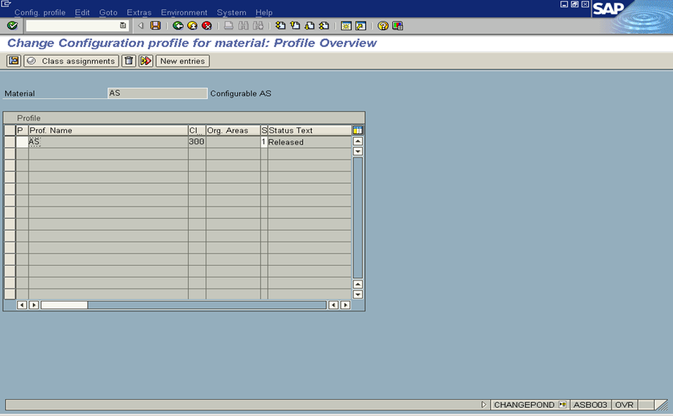The width and height of the screenshot is (673, 416).
Task: Open the Config. profile menu
Action: (40, 12)
